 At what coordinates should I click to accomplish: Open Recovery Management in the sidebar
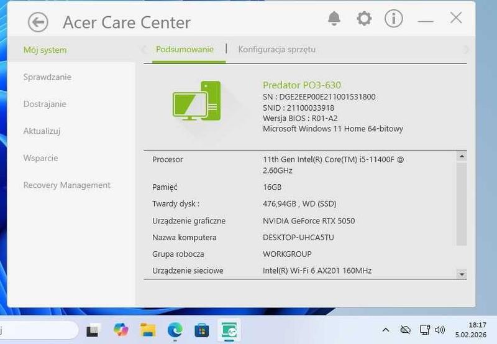pos(67,185)
